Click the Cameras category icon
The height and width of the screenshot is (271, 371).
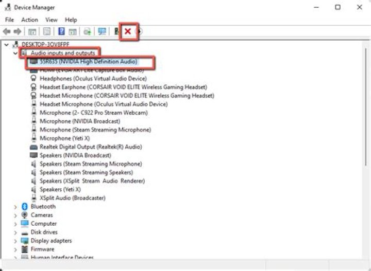[24, 215]
